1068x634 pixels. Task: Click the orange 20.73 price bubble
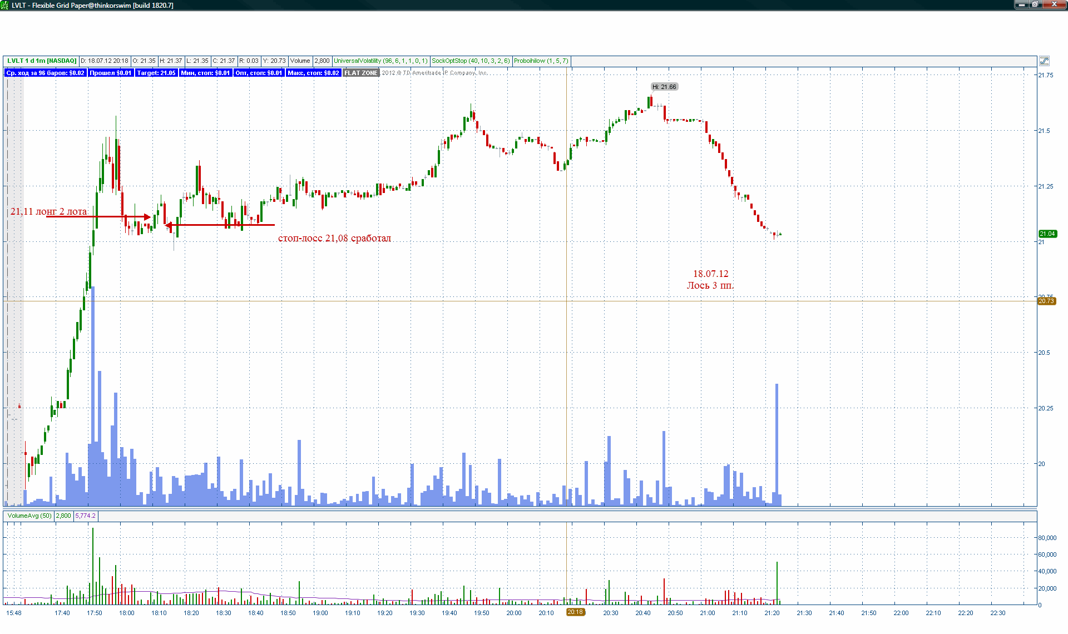[x=1046, y=301]
